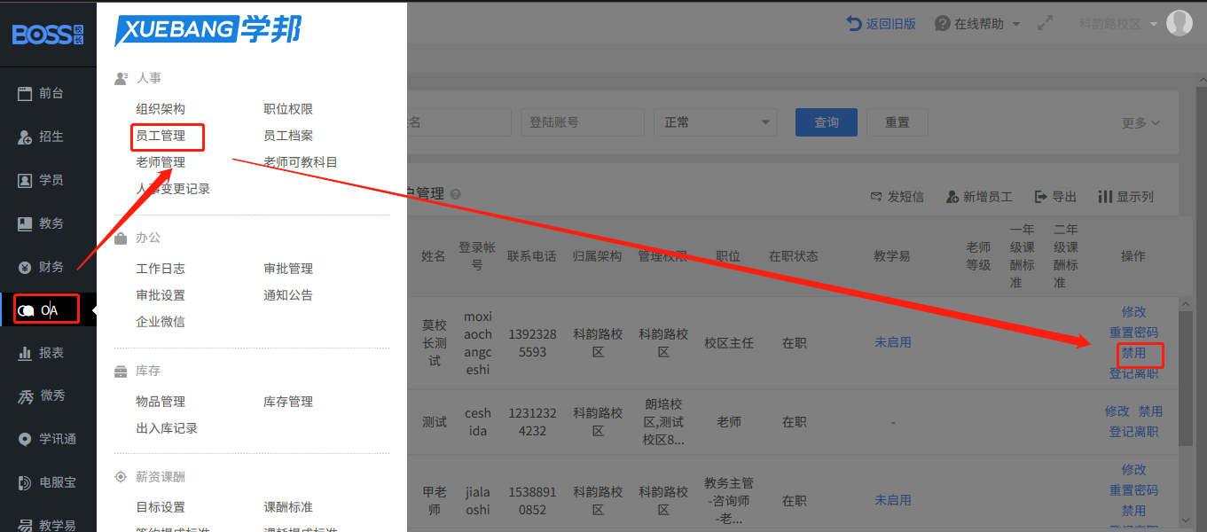Click 导出 toolbar button
1207x532 pixels.
(x=1055, y=197)
